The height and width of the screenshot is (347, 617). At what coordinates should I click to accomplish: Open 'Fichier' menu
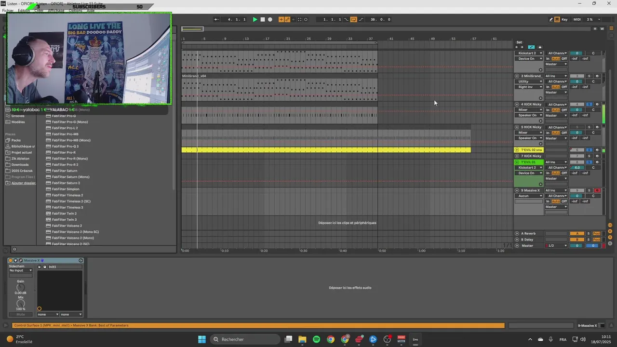[8, 11]
